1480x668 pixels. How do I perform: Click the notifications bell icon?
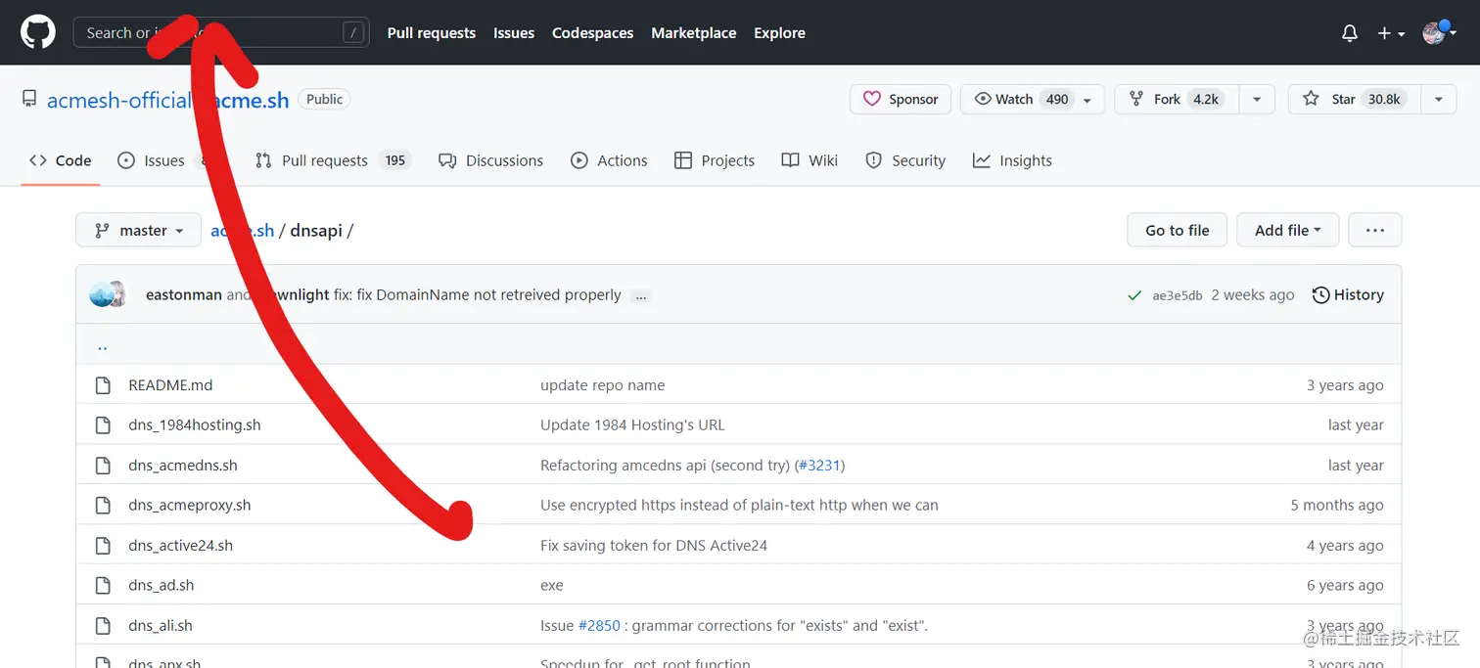pyautogui.click(x=1350, y=33)
